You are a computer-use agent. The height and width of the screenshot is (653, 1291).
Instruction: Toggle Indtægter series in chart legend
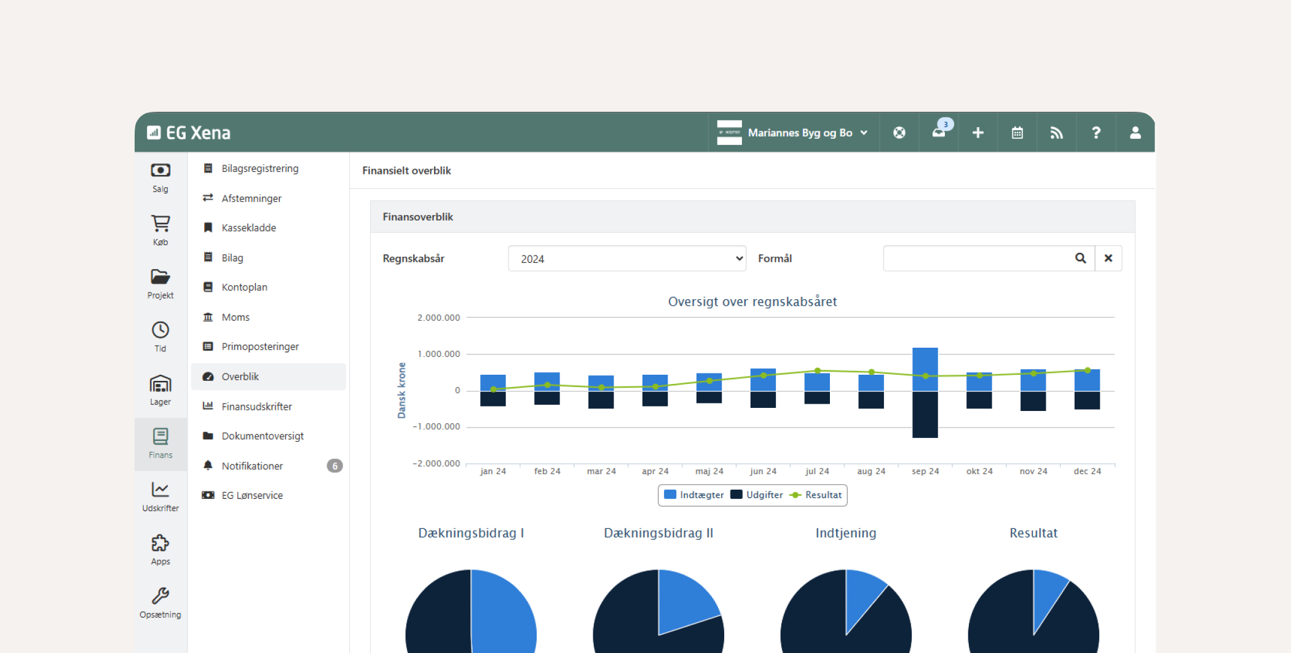point(694,495)
